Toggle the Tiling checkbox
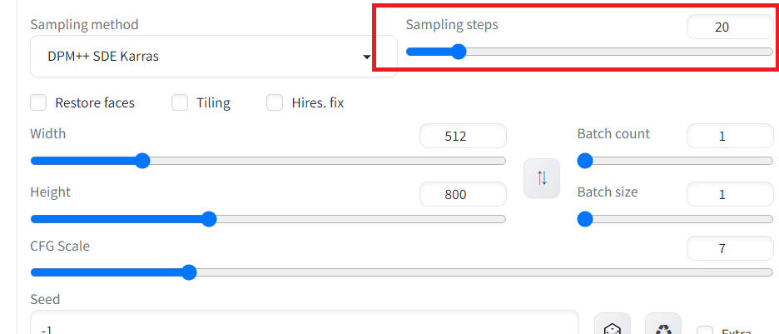 click(x=180, y=103)
